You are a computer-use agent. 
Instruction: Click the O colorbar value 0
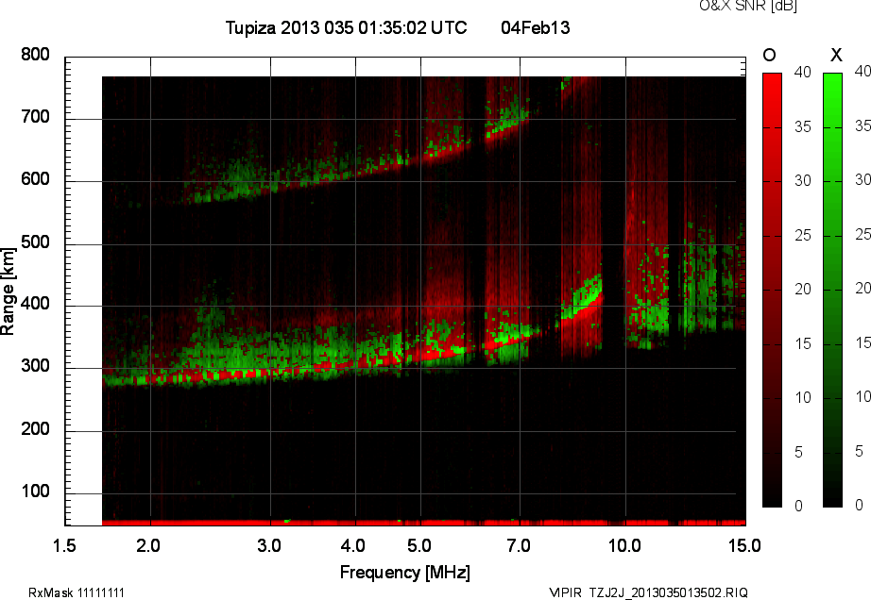(x=799, y=506)
